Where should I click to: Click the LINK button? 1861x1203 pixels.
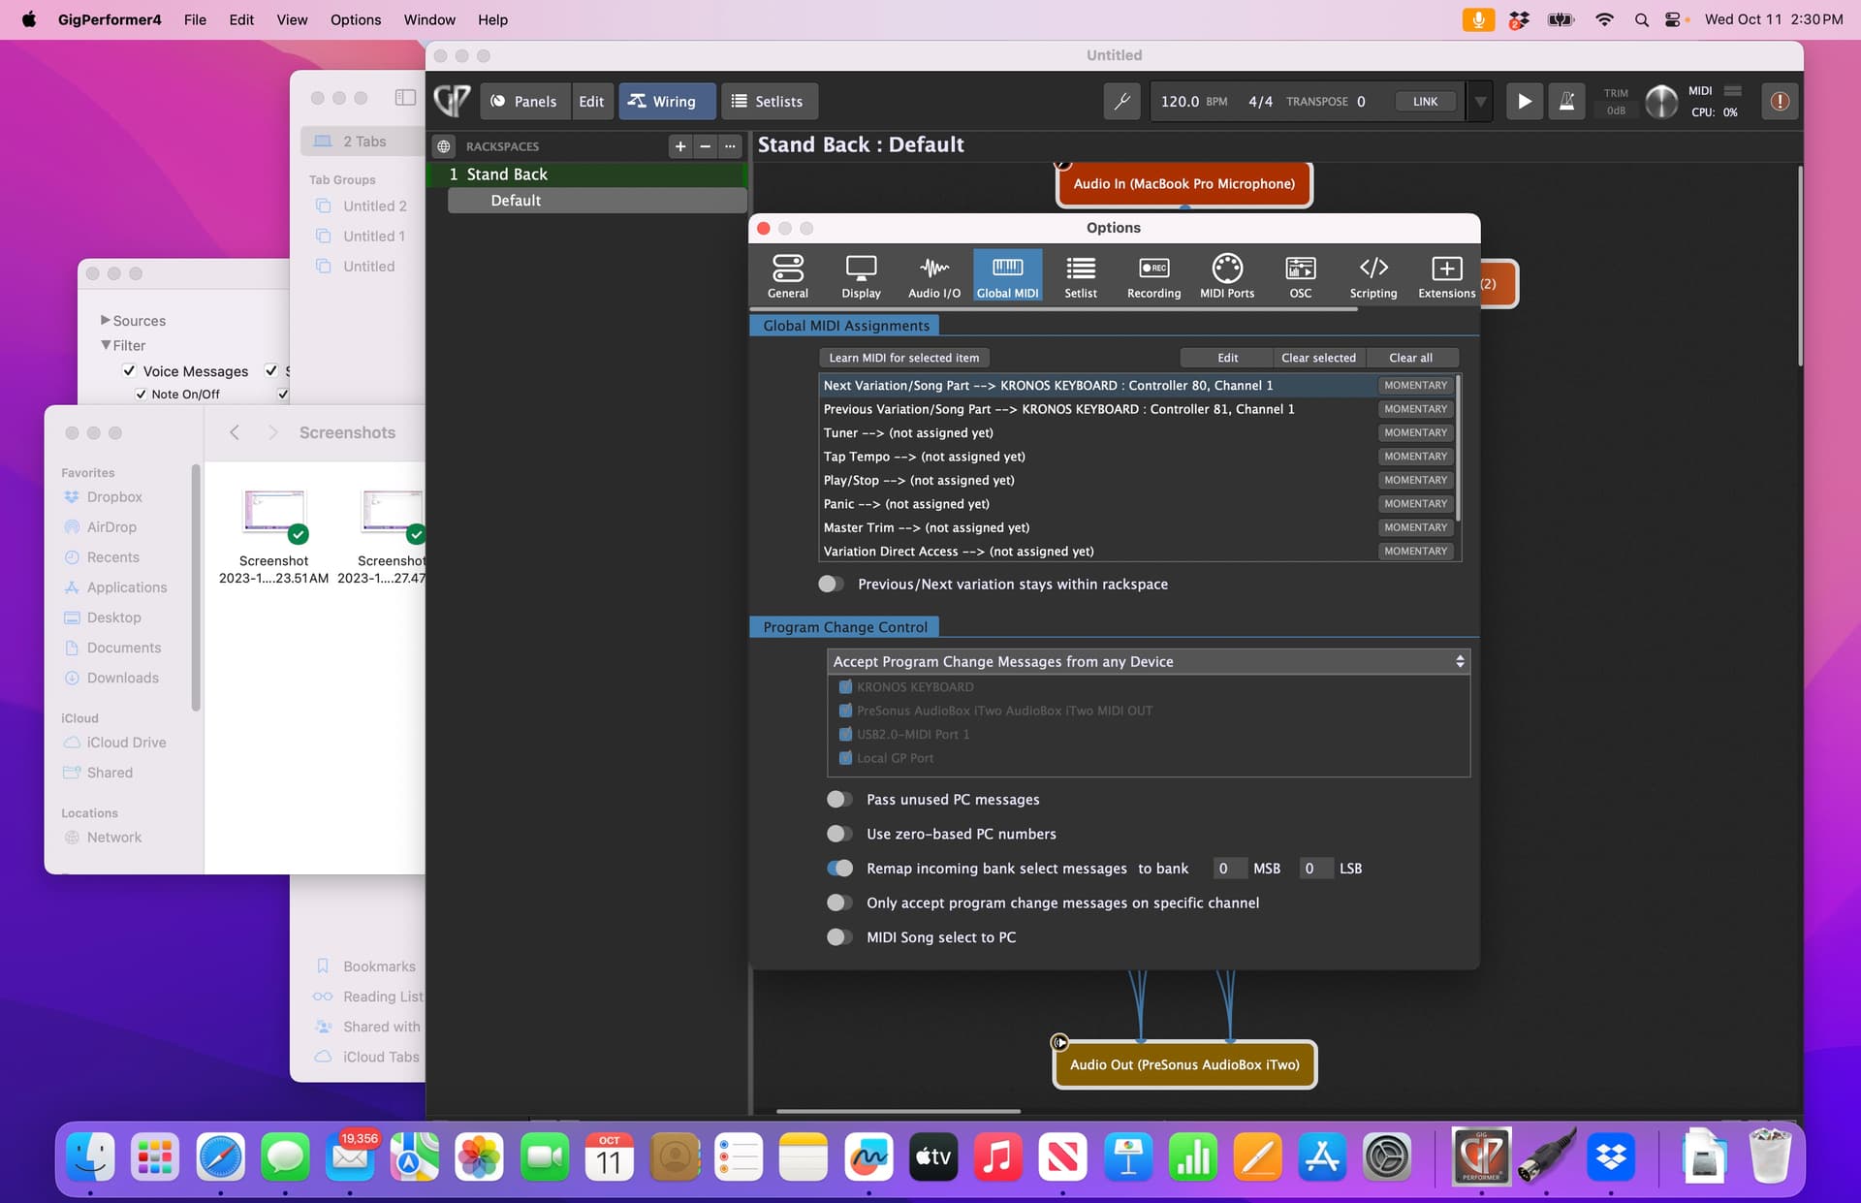pos(1425,101)
